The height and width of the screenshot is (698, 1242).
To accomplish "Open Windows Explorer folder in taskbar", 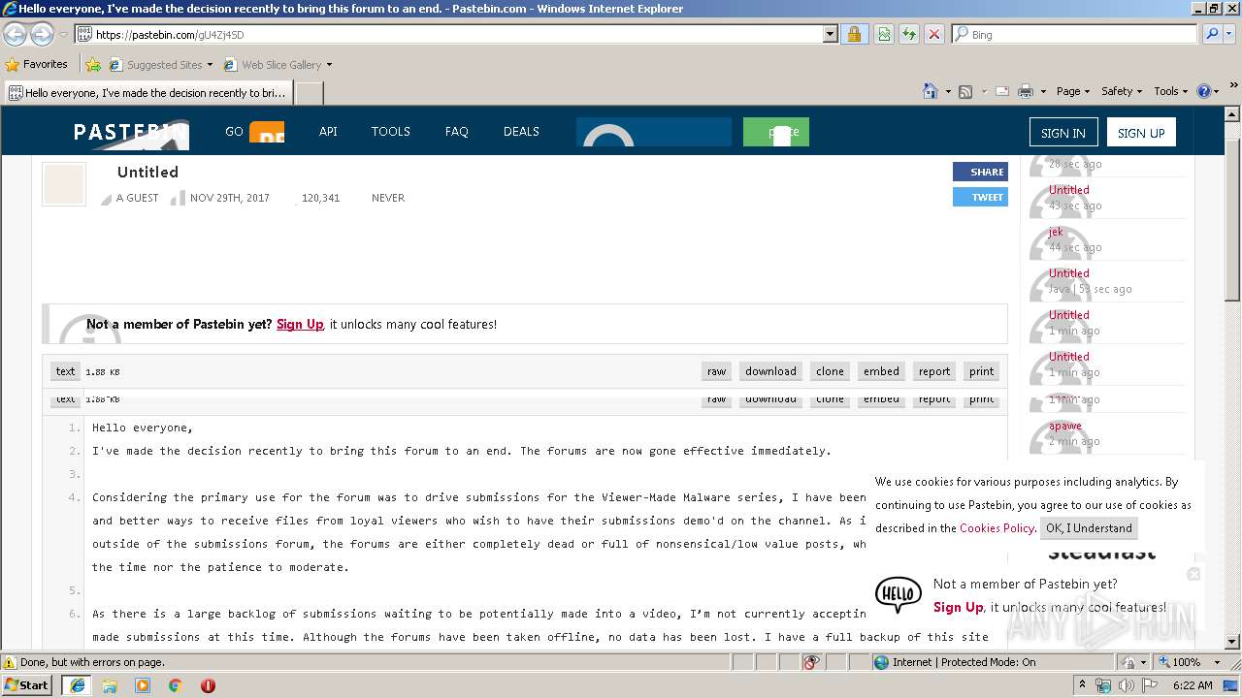I will (110, 685).
